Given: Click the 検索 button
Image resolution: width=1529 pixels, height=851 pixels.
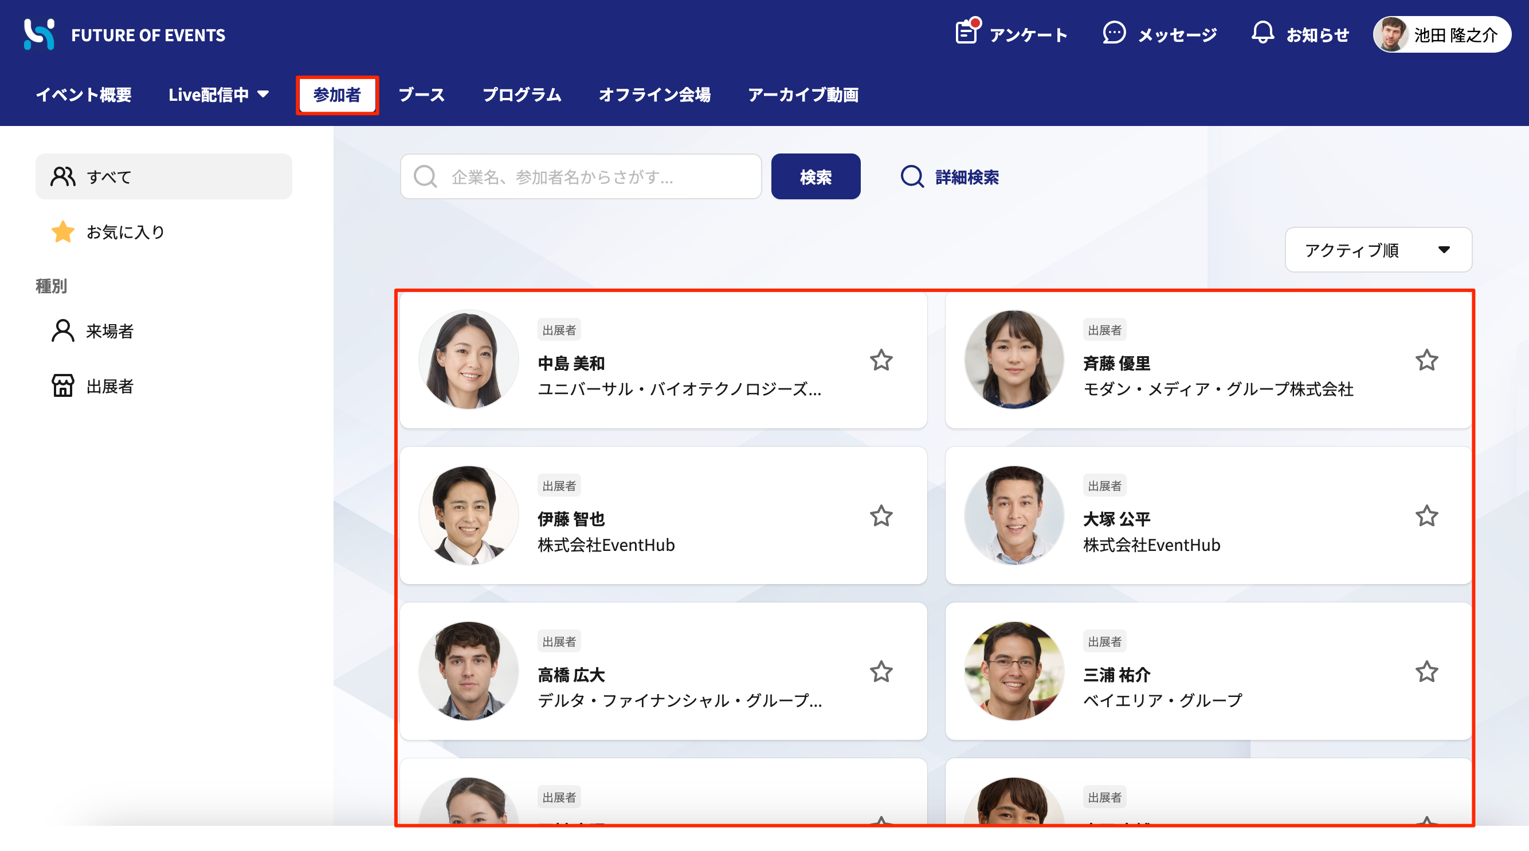Looking at the screenshot, I should (816, 177).
